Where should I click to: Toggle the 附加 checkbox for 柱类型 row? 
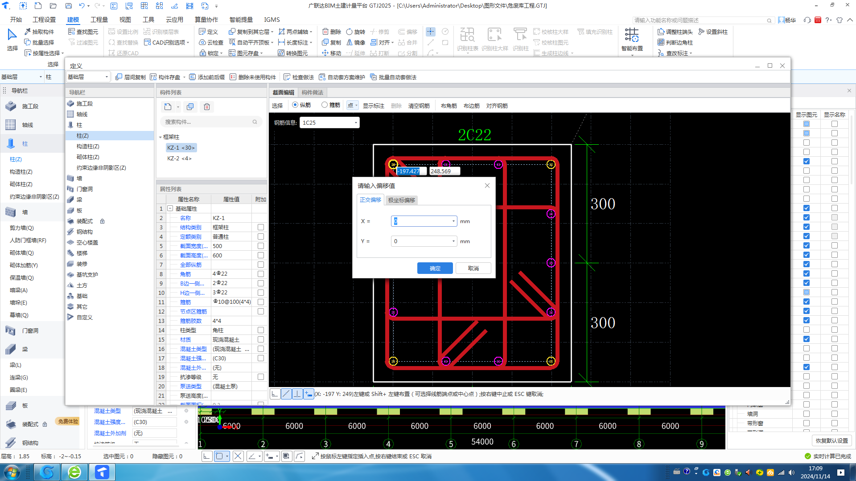[x=261, y=330]
